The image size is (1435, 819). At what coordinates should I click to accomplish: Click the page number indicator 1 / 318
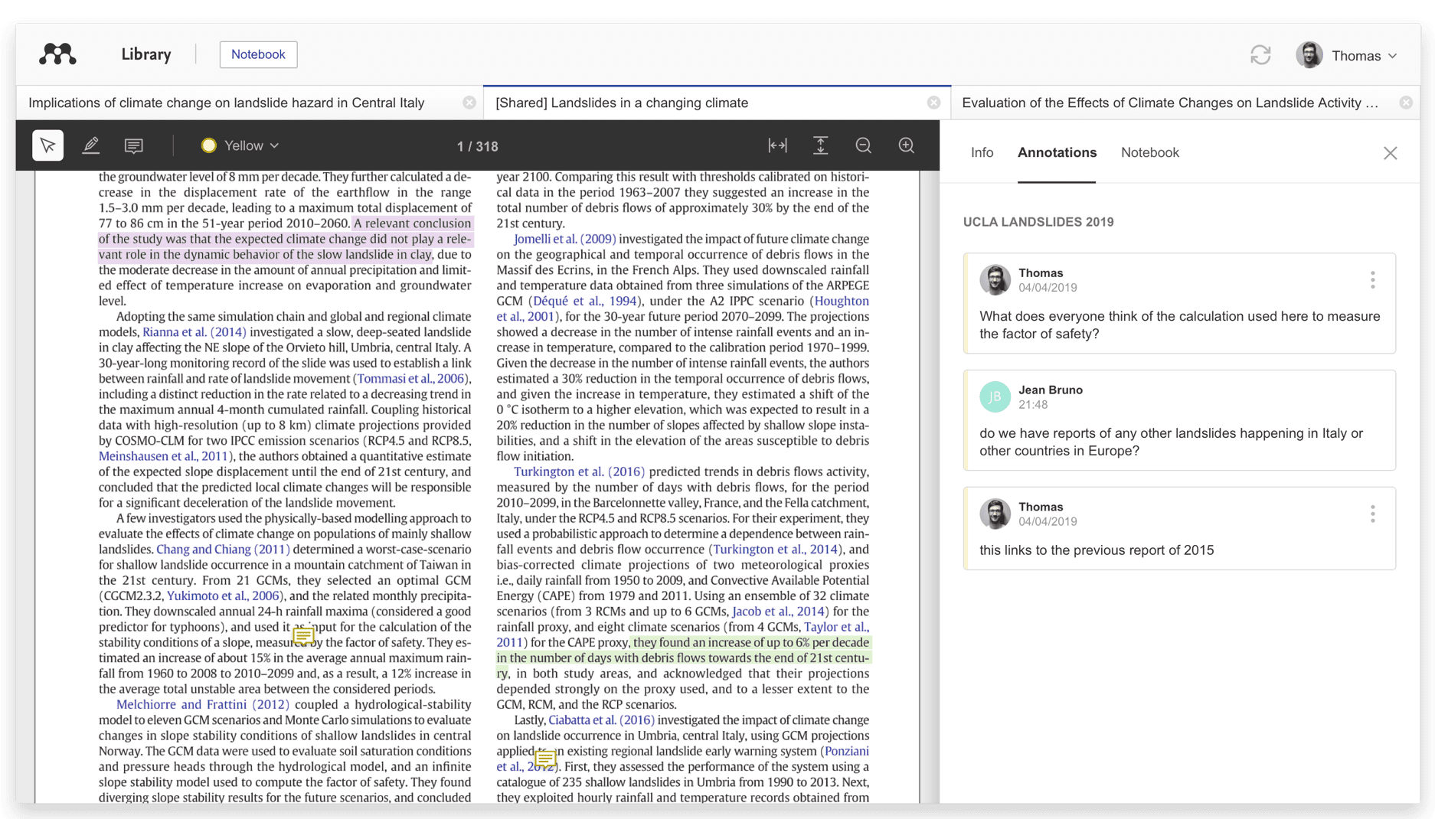477,146
